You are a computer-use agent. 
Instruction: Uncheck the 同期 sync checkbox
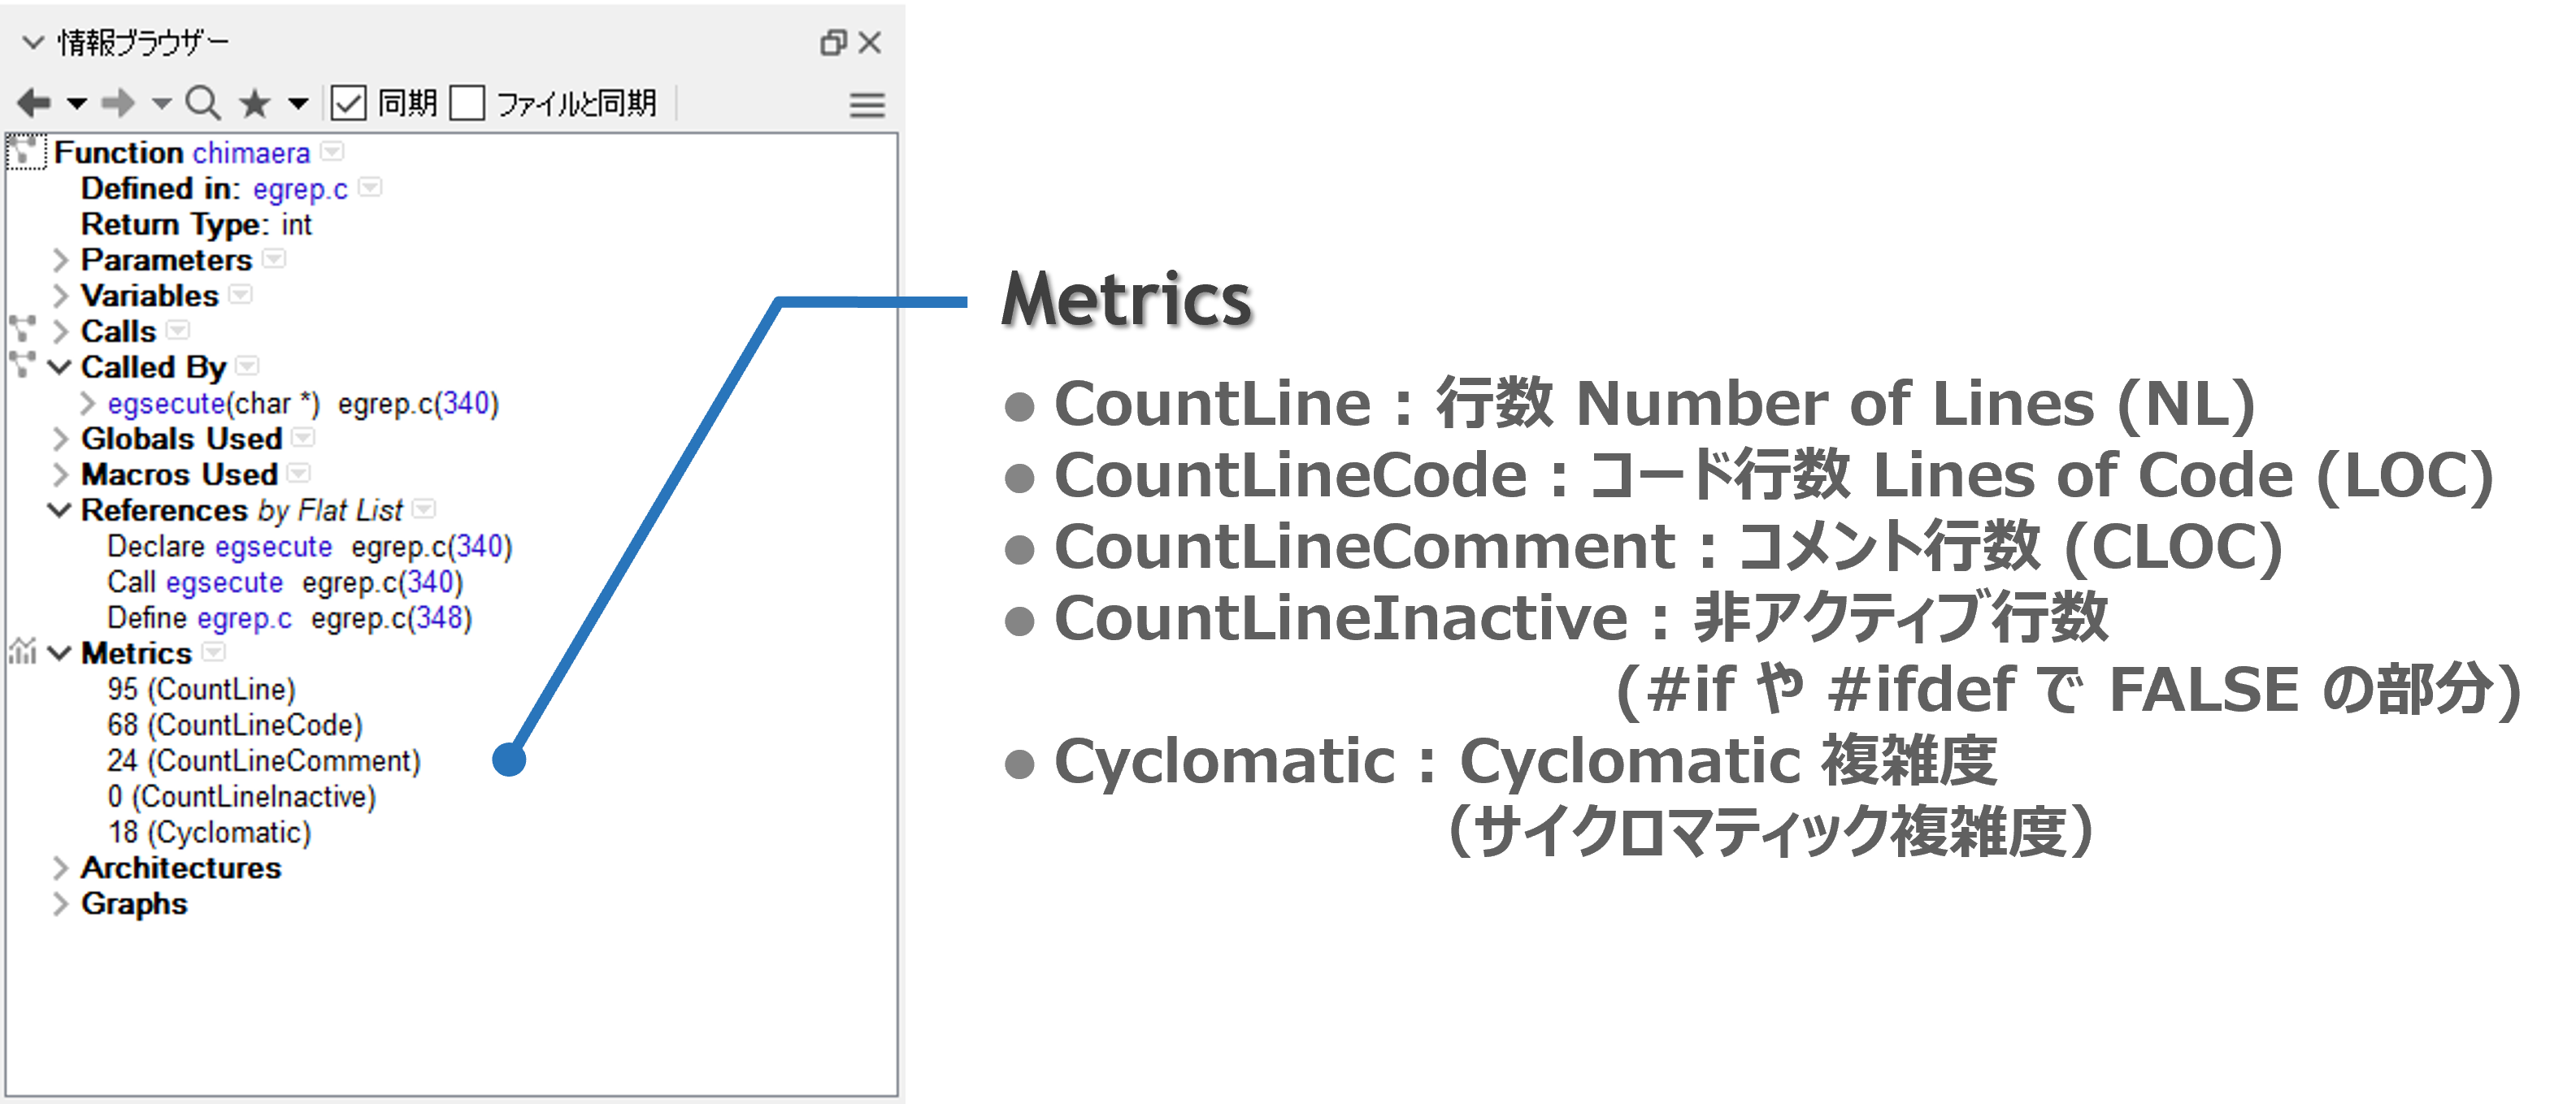(x=349, y=103)
